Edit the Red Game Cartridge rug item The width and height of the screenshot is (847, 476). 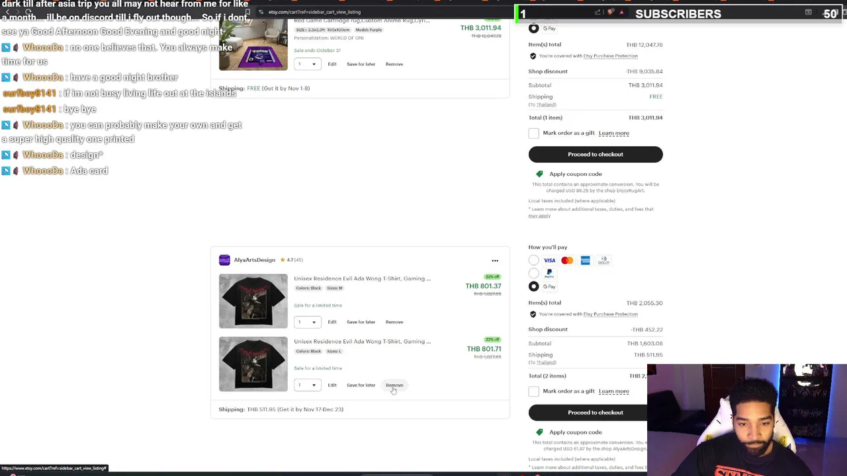coord(332,64)
